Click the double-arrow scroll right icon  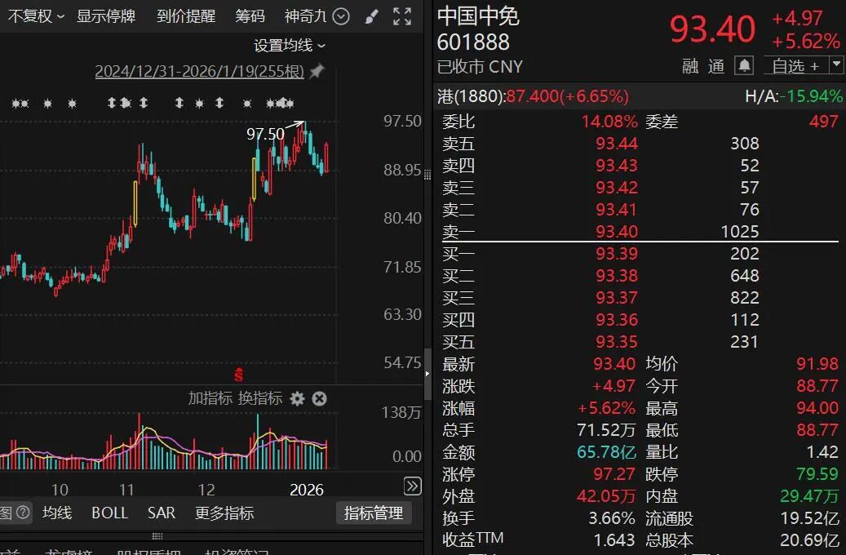pos(413,486)
